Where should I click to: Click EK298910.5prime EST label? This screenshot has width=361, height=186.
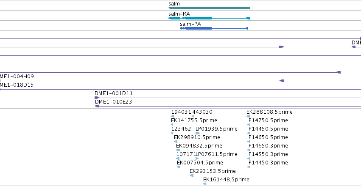point(197,137)
